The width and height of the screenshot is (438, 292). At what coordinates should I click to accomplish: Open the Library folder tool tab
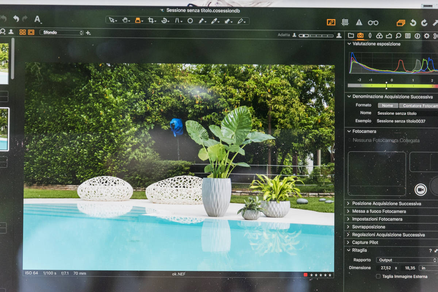coord(351,35)
